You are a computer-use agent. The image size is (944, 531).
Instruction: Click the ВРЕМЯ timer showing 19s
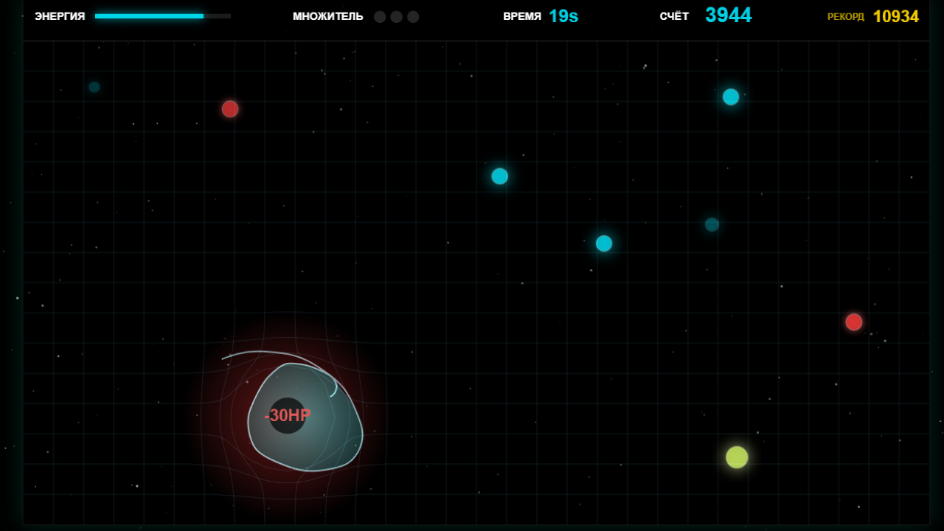563,15
